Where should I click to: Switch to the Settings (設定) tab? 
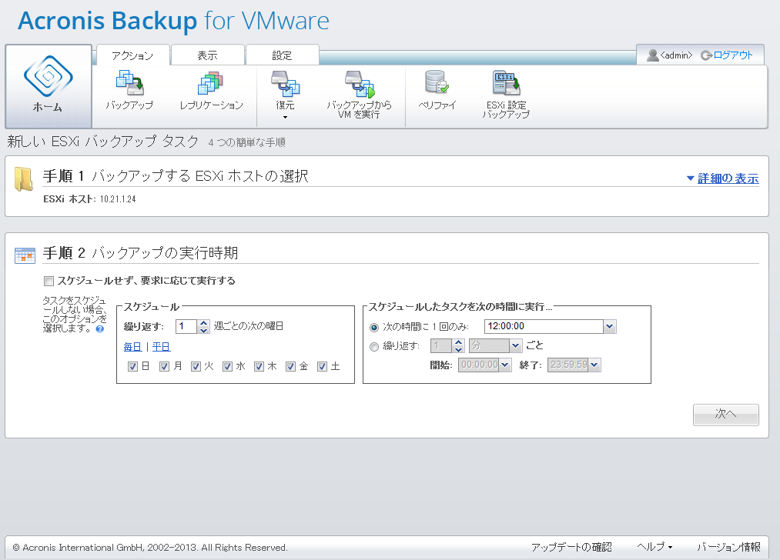[x=282, y=55]
